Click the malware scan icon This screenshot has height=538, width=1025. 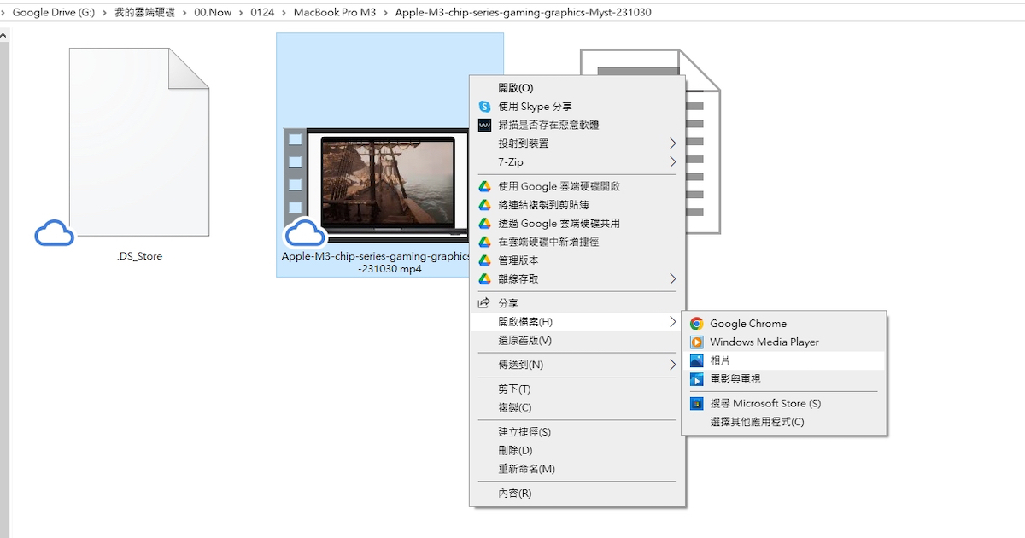point(484,126)
